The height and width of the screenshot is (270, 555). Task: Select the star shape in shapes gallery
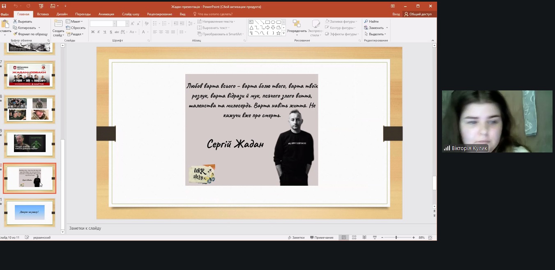[279, 33]
